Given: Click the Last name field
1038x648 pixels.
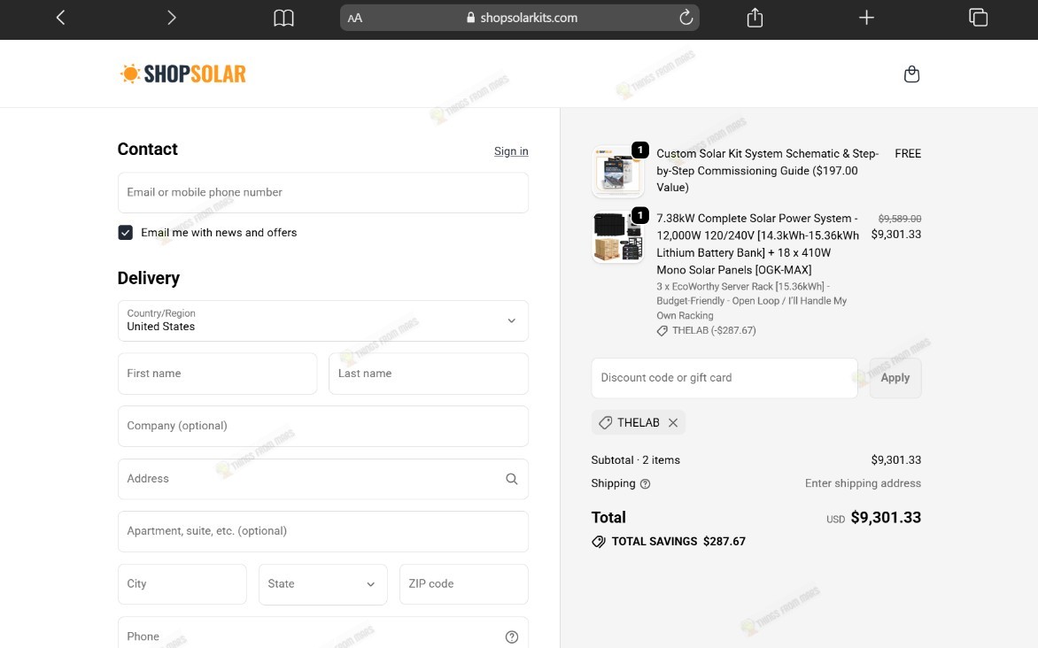Looking at the screenshot, I should (x=429, y=374).
